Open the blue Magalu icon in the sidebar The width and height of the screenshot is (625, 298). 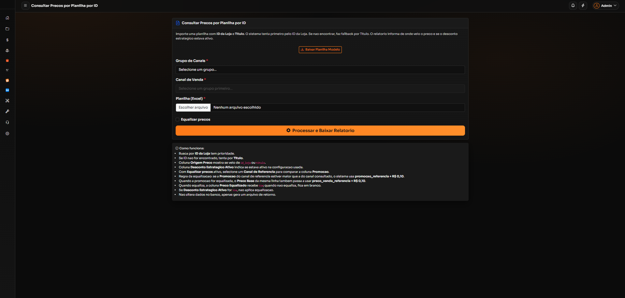pos(7,90)
